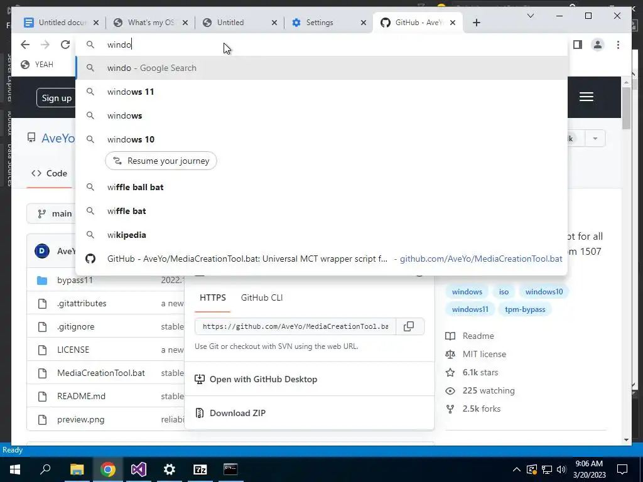The width and height of the screenshot is (643, 482).
Task: Click Download ZIP
Action: (x=230, y=413)
